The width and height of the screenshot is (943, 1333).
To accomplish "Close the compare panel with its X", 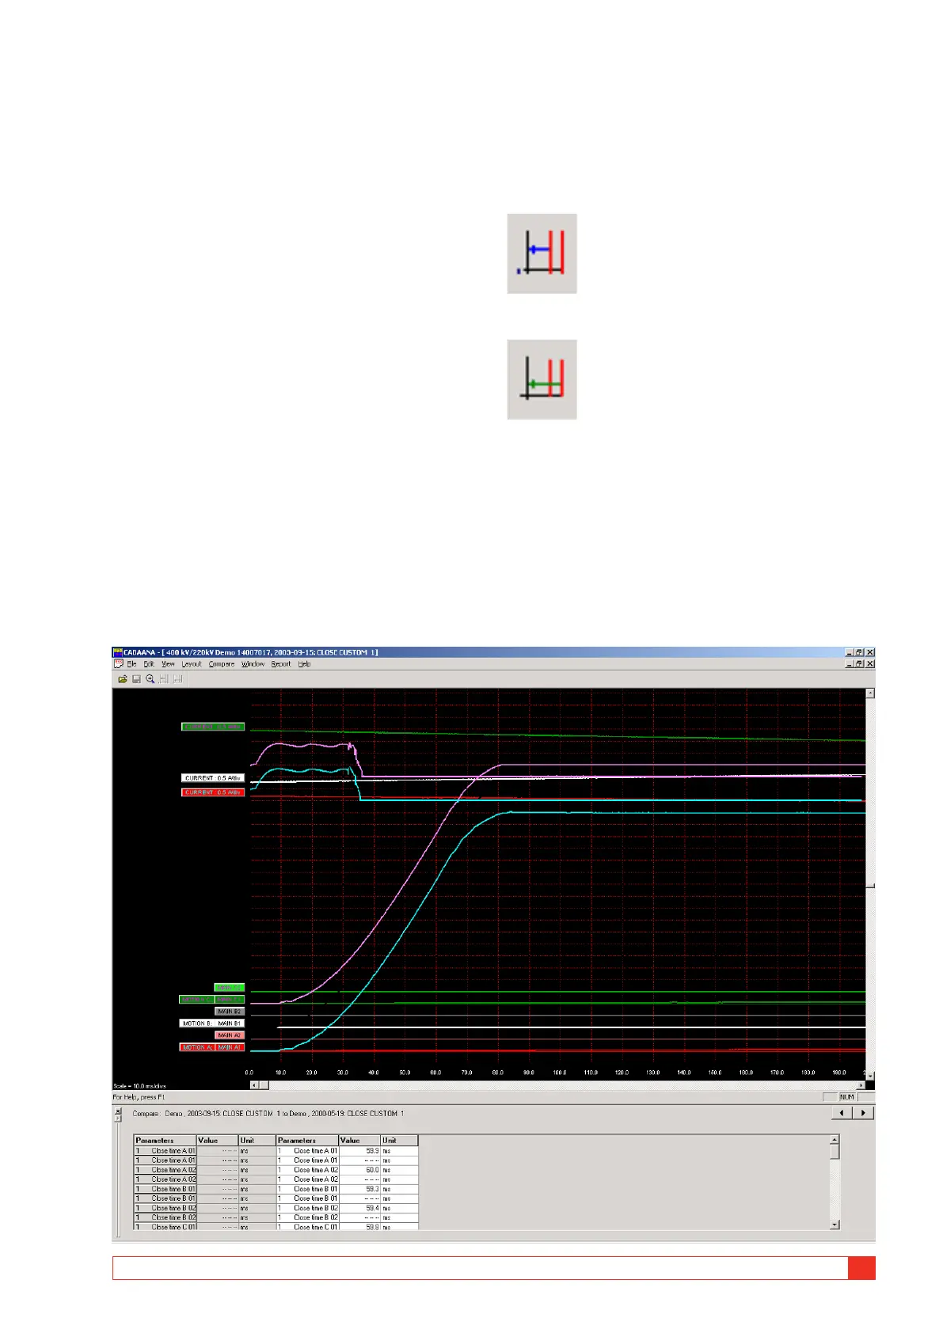I will [118, 1111].
